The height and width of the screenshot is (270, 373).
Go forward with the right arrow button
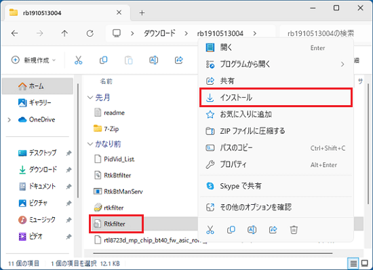pos(40,33)
